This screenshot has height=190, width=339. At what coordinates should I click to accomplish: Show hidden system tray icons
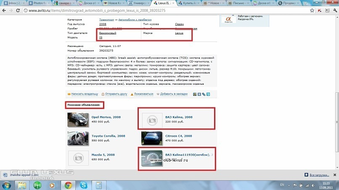pyautogui.click(x=289, y=185)
